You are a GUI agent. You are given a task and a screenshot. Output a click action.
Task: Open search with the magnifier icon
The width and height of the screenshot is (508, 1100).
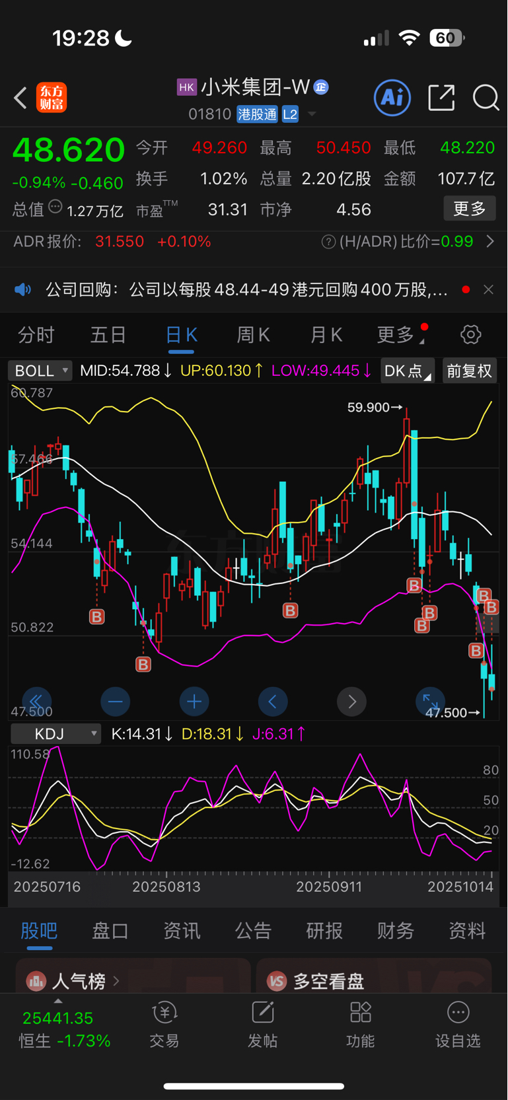(486, 98)
